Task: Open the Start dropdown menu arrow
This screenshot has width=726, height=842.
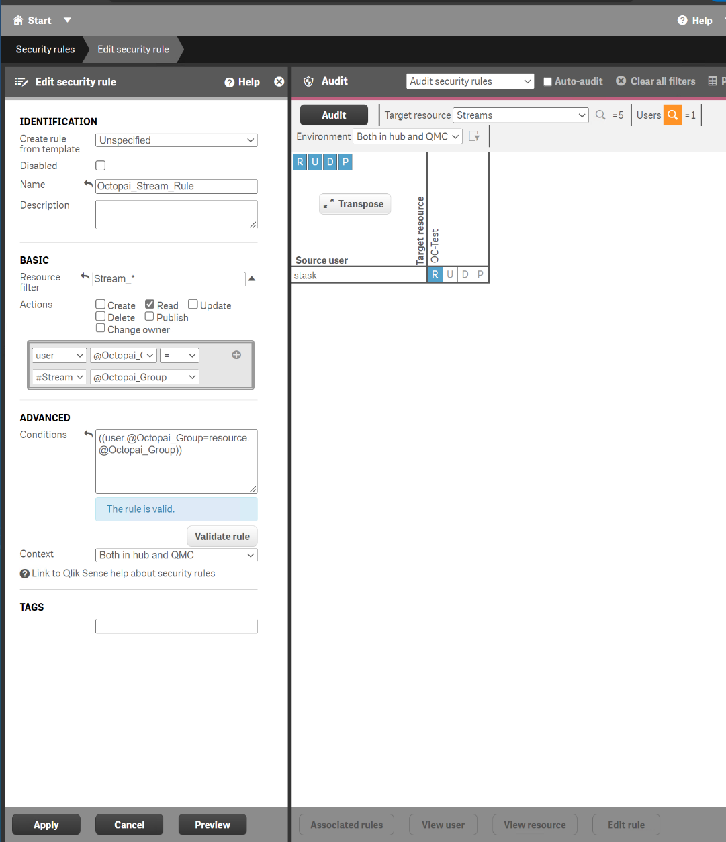Action: [67, 21]
